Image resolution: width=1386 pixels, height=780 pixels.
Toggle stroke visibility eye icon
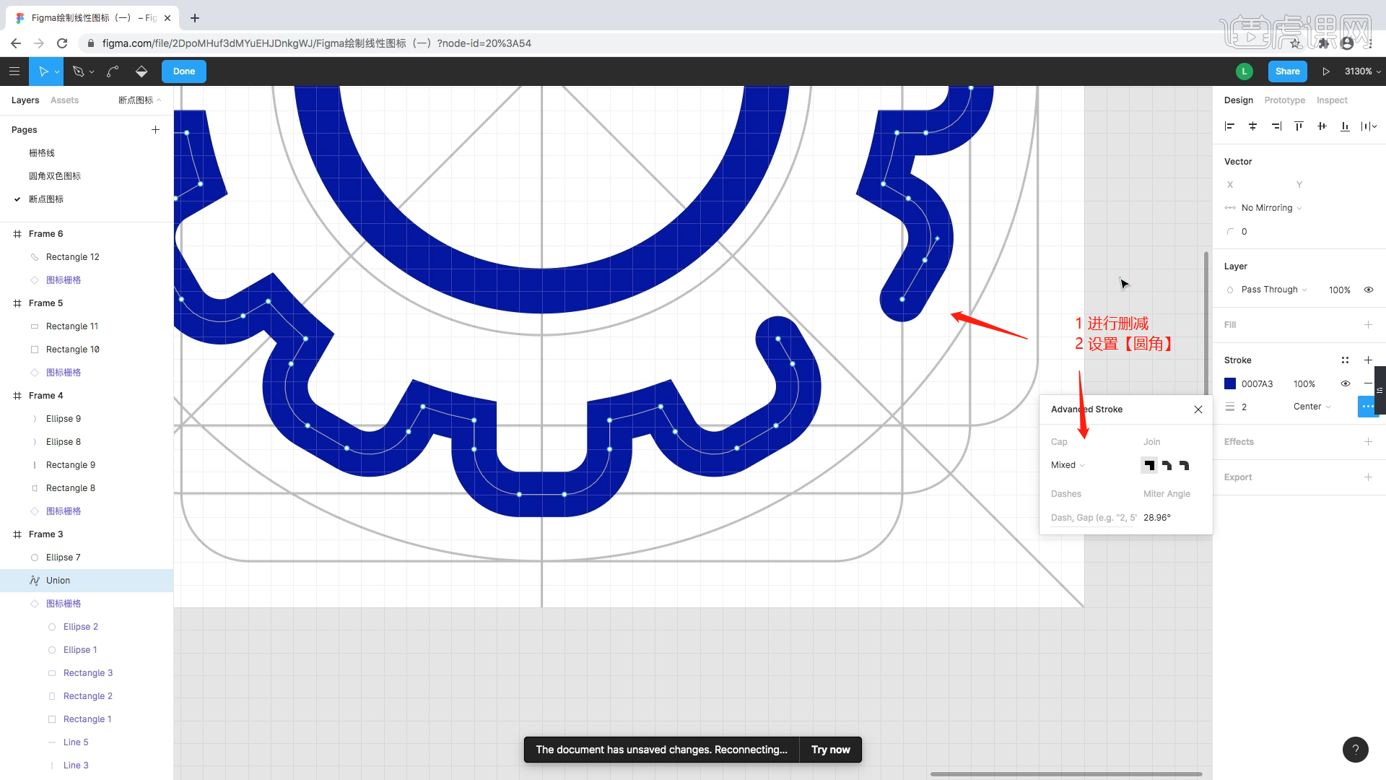click(x=1345, y=383)
